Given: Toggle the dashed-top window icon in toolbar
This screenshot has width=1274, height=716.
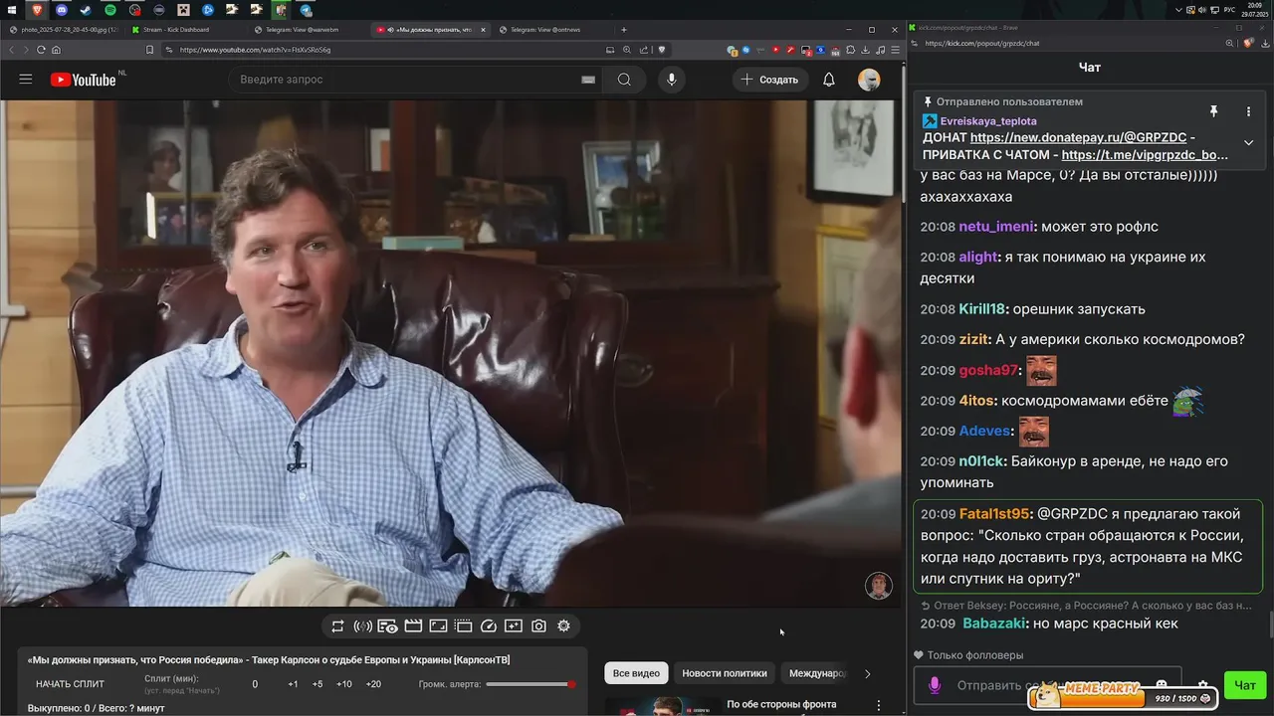Looking at the screenshot, I should 464,626.
